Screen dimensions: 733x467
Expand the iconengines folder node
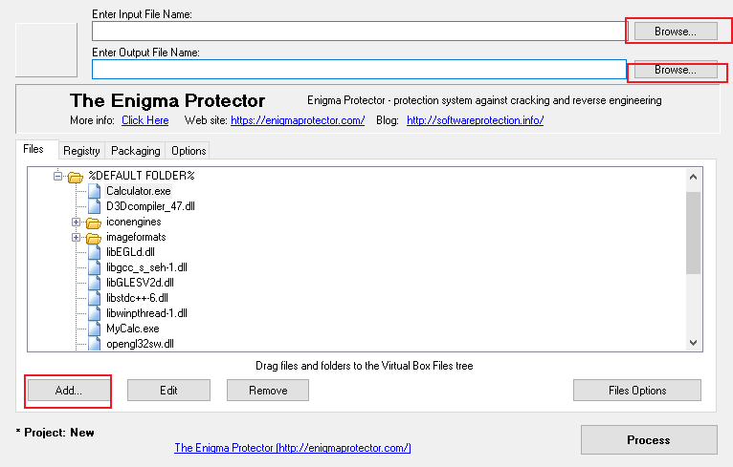(x=76, y=222)
